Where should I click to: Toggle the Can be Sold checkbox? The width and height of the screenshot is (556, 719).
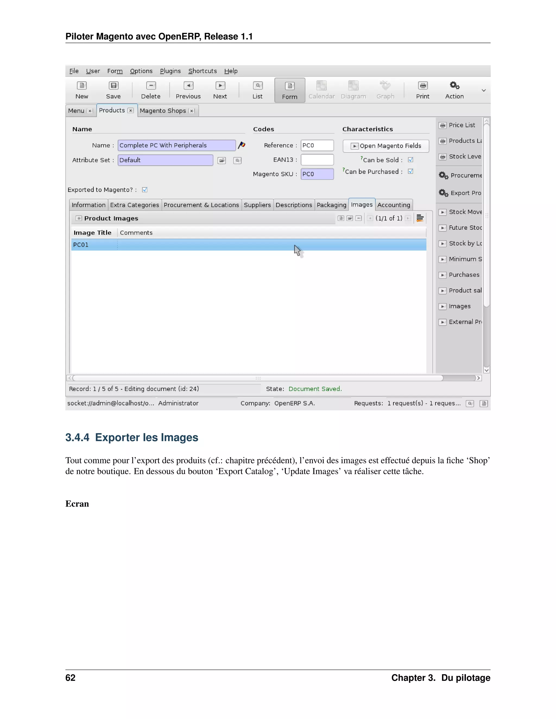coord(410,160)
